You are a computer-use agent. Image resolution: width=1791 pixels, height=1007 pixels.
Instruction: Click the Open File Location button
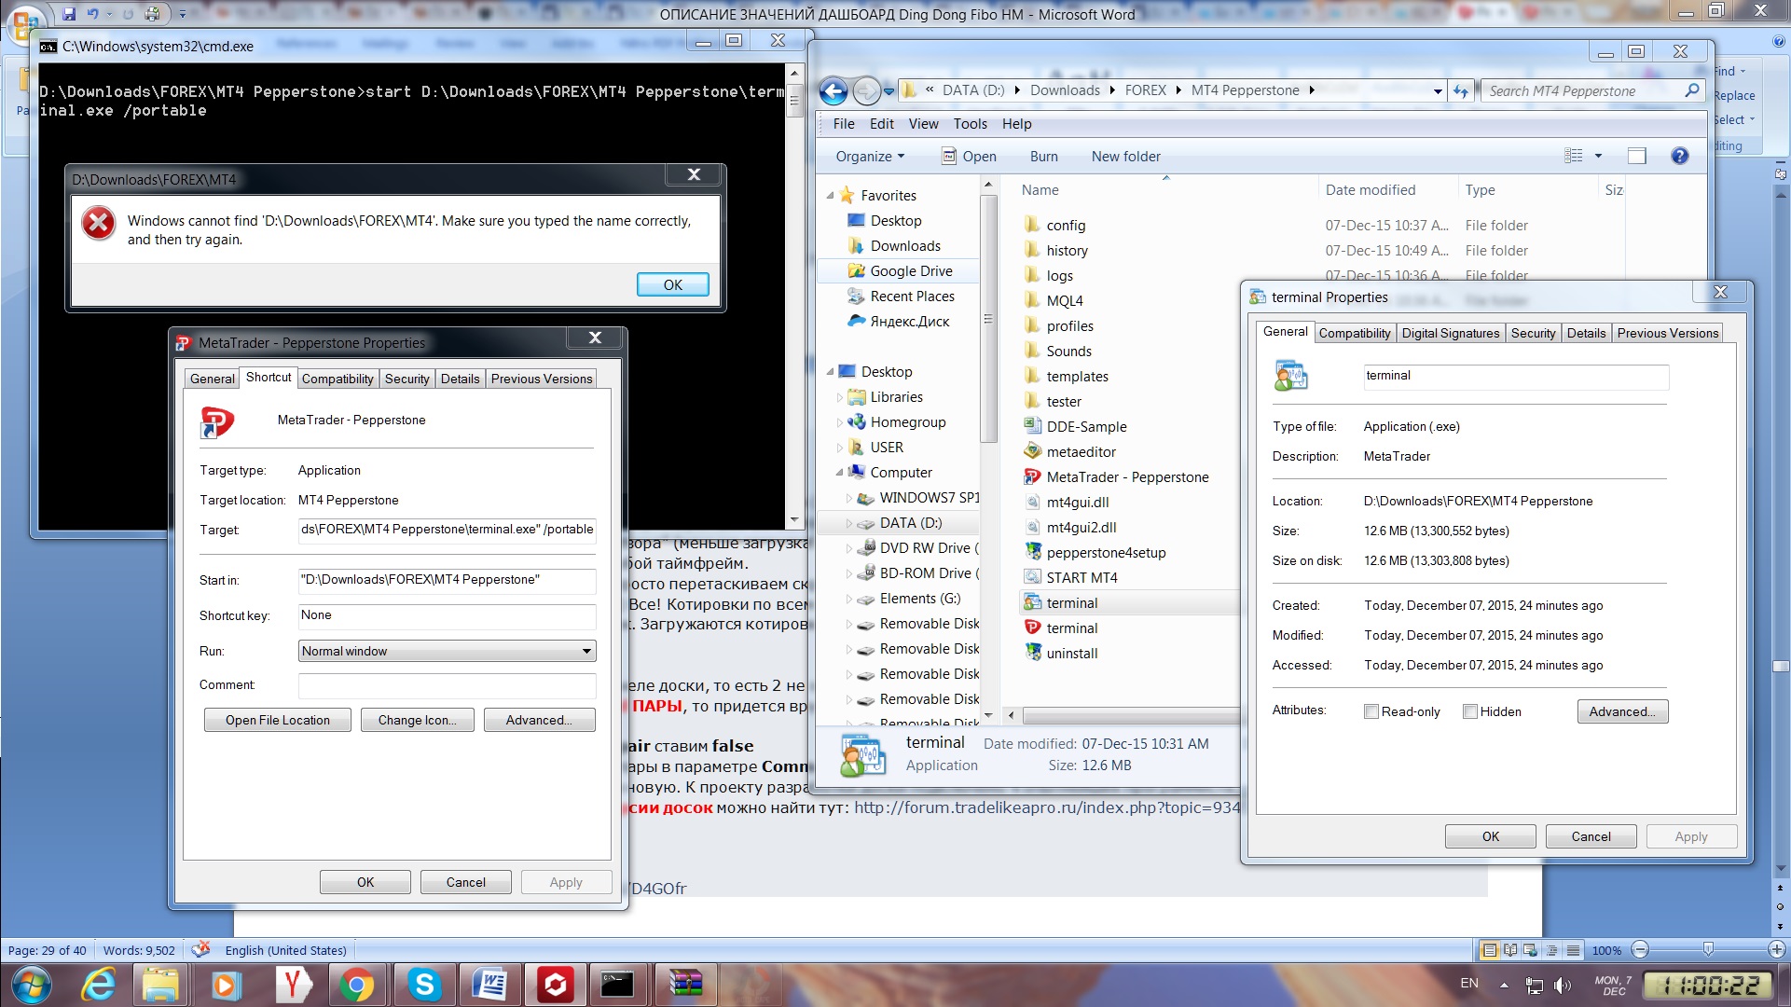click(278, 720)
